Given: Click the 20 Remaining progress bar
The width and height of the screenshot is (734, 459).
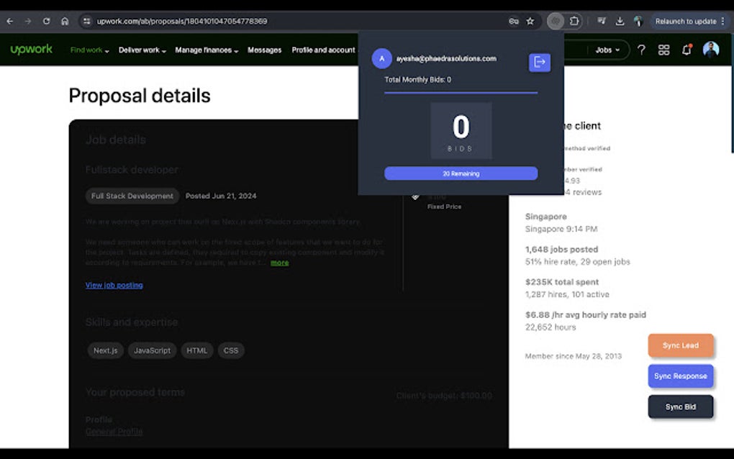Looking at the screenshot, I should pyautogui.click(x=461, y=173).
